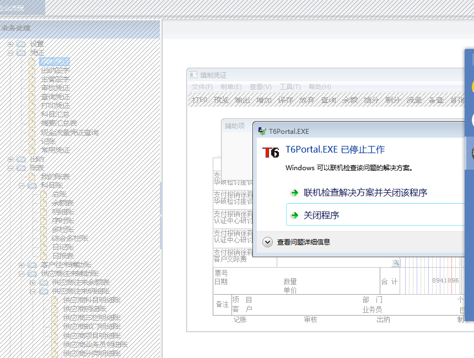Image resolution: width=474 pixels, height=358 pixels.
Task: Click the magnifier lookup icon in the voucher
Action: click(x=396, y=263)
